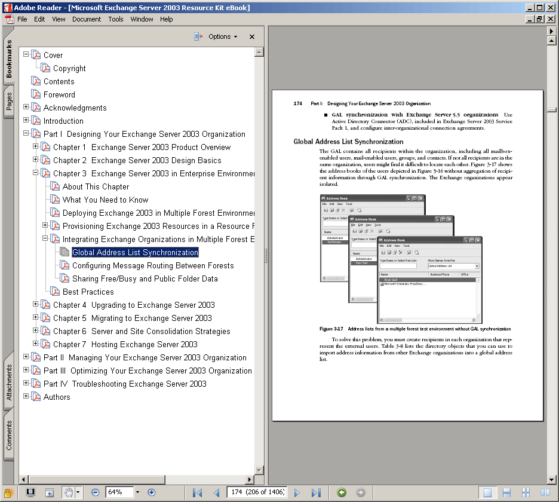
Task: Switch to the Comments tab
Action: click(x=9, y=435)
